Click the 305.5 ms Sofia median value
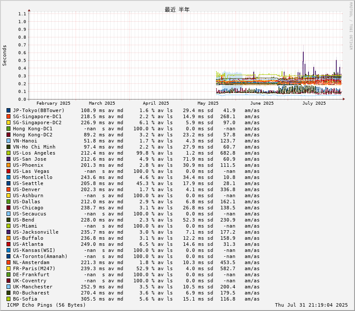Screen dimensions: 355x311 coord(93,299)
